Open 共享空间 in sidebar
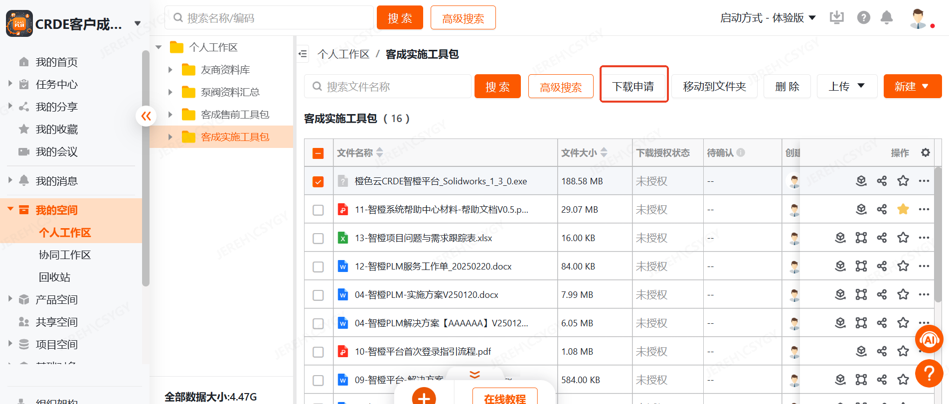Image resolution: width=949 pixels, height=404 pixels. point(57,322)
